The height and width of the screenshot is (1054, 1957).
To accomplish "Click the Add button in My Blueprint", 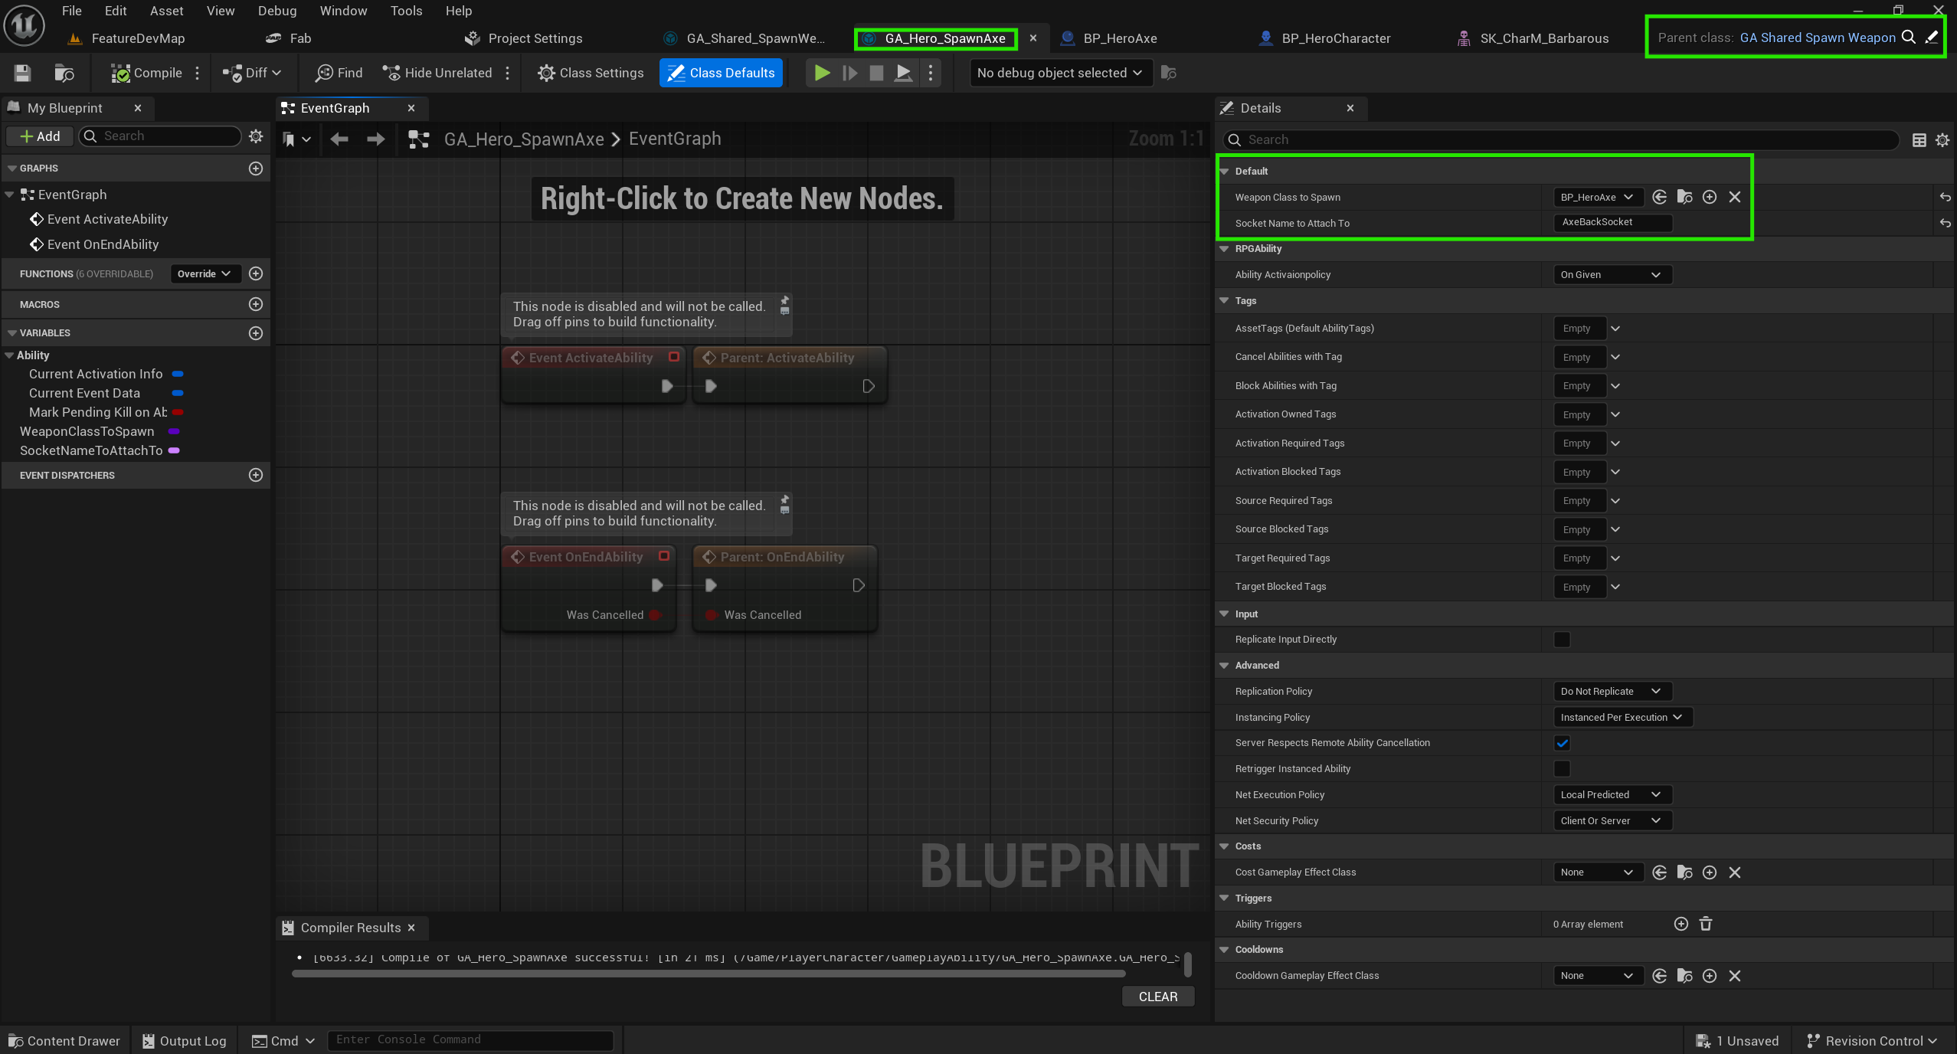I will click(x=40, y=136).
